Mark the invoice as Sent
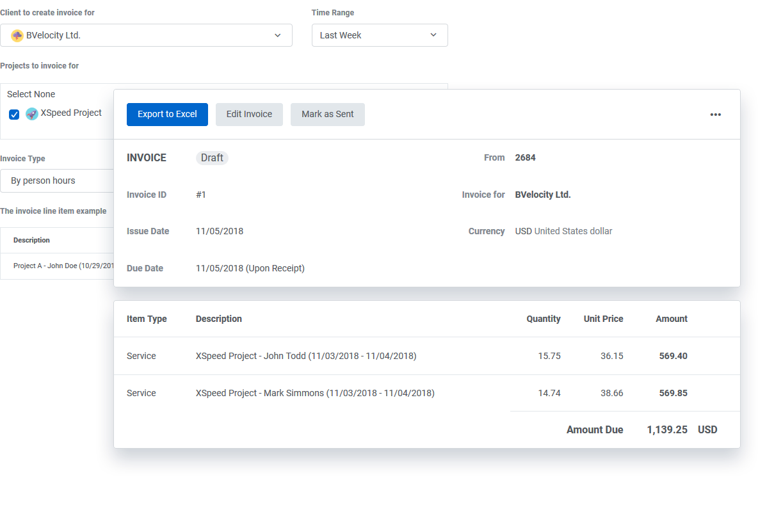 click(327, 115)
